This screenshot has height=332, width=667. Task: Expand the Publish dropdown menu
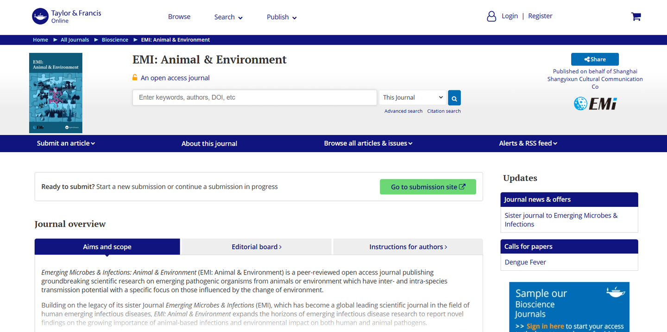[282, 17]
